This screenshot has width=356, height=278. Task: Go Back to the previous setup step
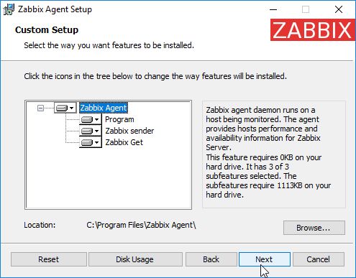[211, 259]
